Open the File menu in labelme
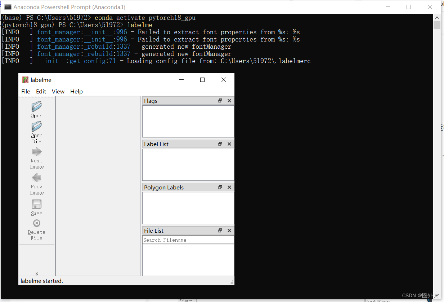 [x=25, y=91]
